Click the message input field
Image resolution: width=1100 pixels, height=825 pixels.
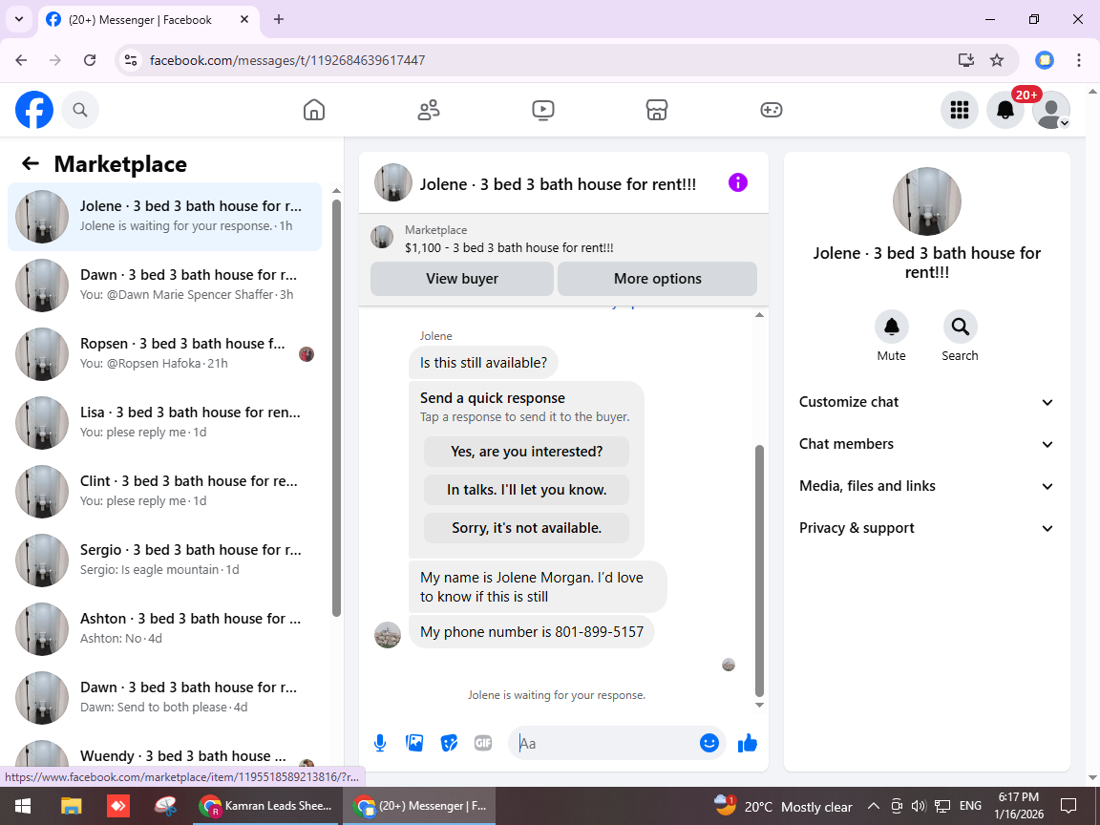pyautogui.click(x=603, y=743)
